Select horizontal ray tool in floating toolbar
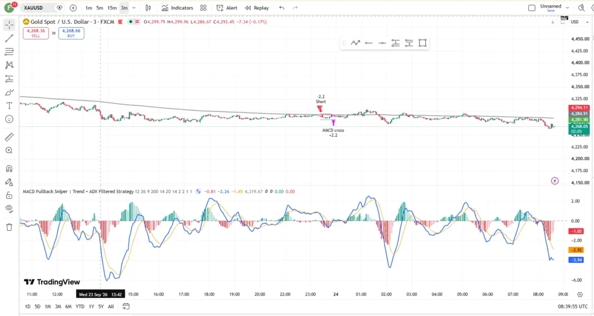Screen dimensions: 594x316 (x=368, y=43)
